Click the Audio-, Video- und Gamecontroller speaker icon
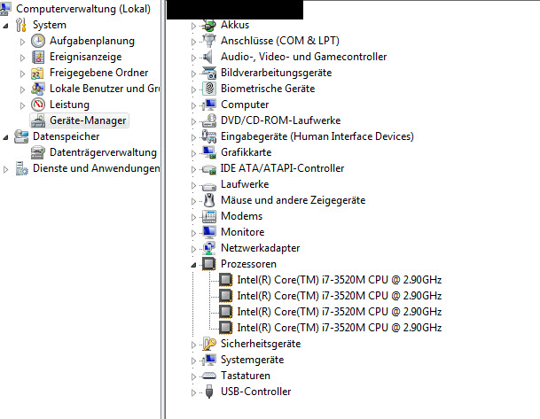Screen dimensions: 540x419 (208, 57)
